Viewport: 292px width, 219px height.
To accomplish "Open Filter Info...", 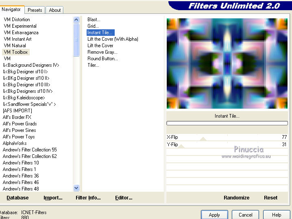I will (x=88, y=197).
